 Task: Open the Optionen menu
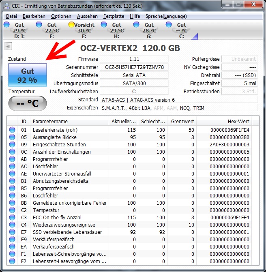tap(61, 16)
